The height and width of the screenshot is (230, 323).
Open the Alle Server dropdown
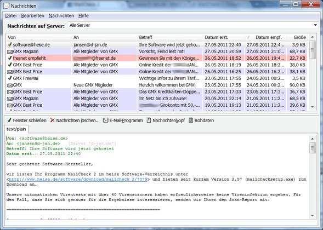pos(193,25)
